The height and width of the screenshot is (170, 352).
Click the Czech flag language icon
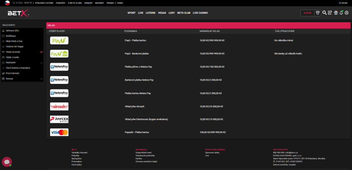coord(7,3)
